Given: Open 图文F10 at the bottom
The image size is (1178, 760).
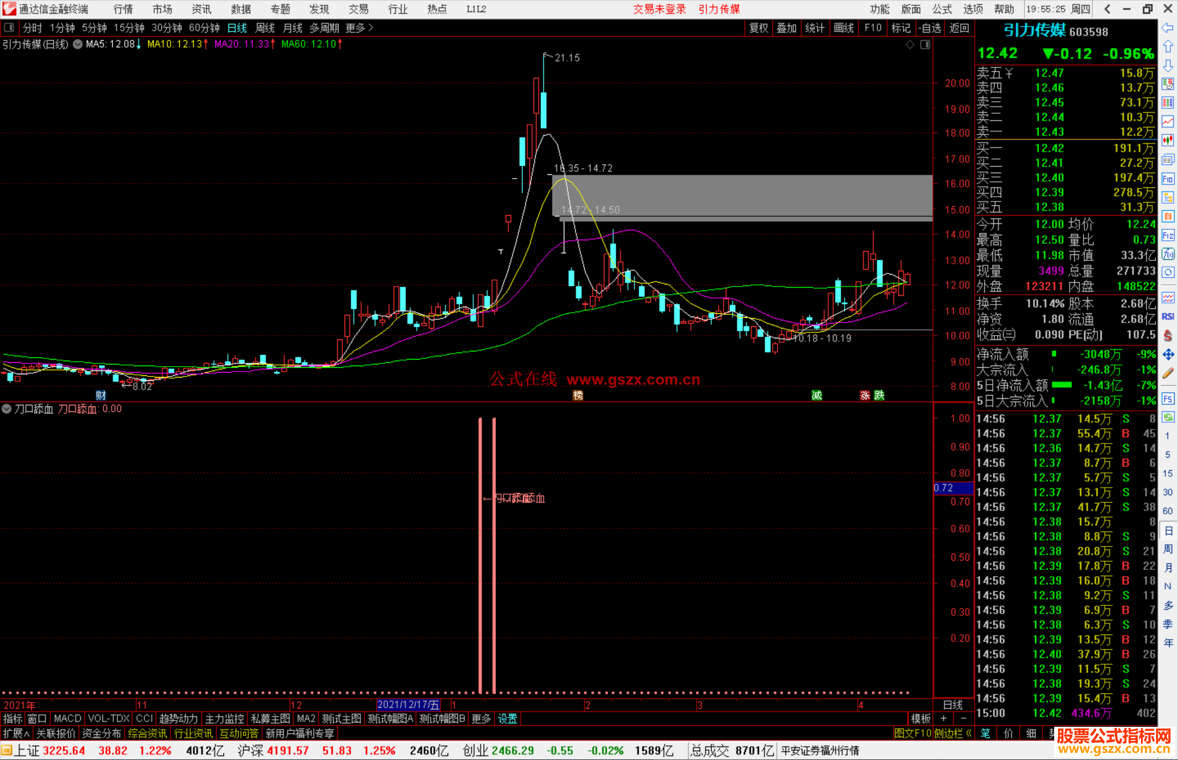Looking at the screenshot, I should pyautogui.click(x=912, y=733).
